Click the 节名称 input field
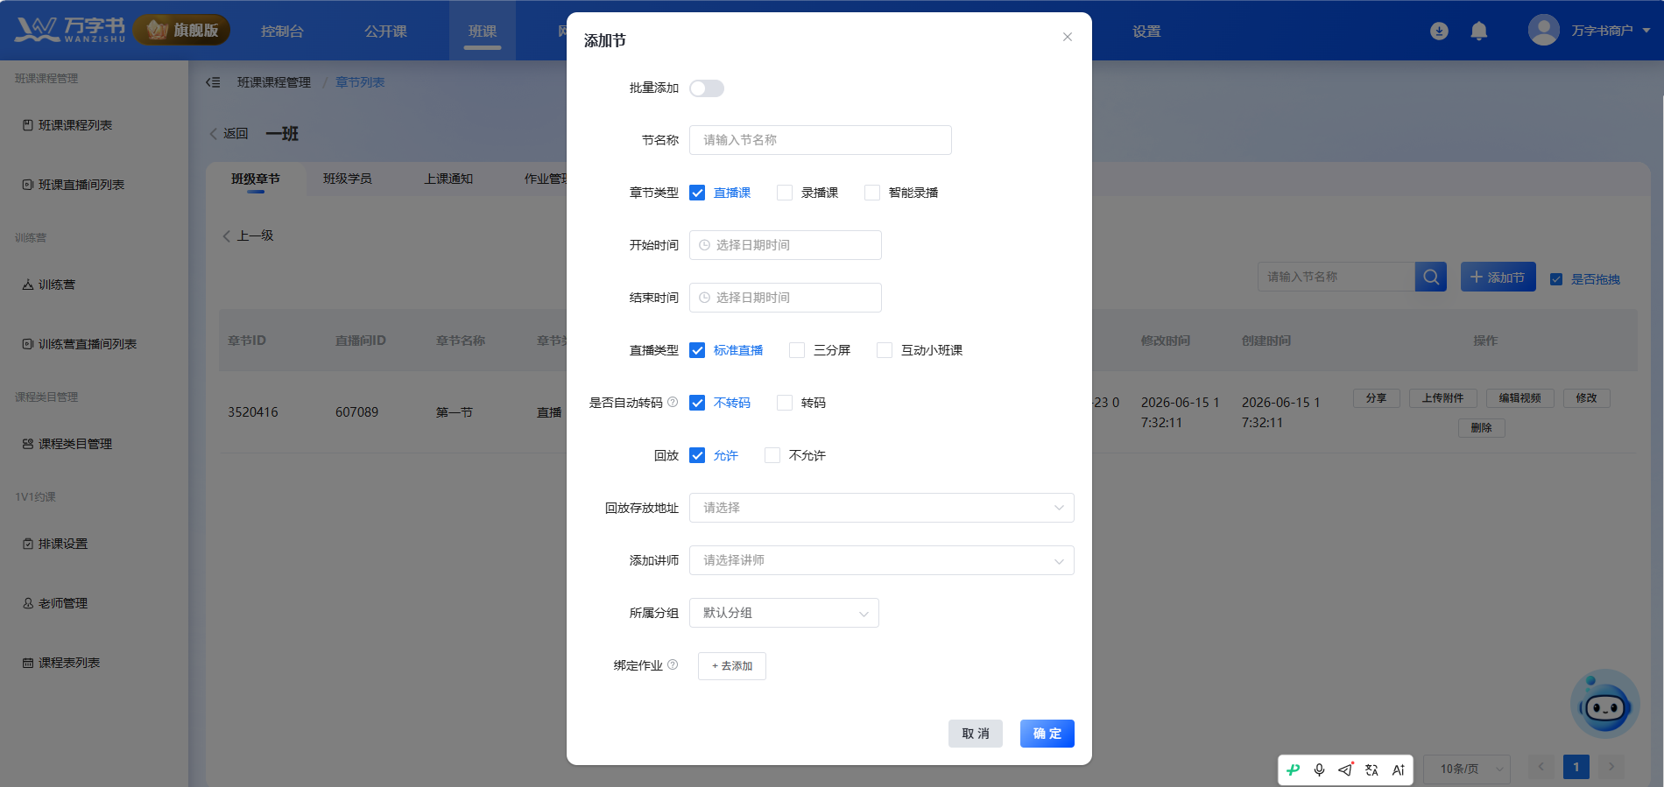Screen dimensions: 1664x787 pos(820,140)
